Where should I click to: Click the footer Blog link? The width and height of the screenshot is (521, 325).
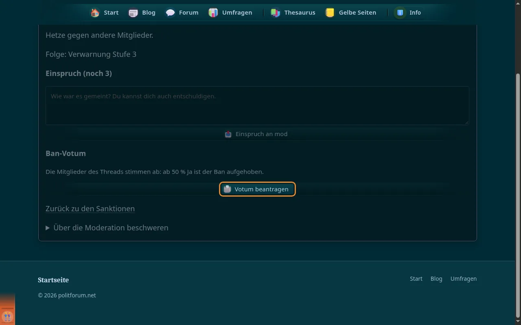(x=436, y=279)
